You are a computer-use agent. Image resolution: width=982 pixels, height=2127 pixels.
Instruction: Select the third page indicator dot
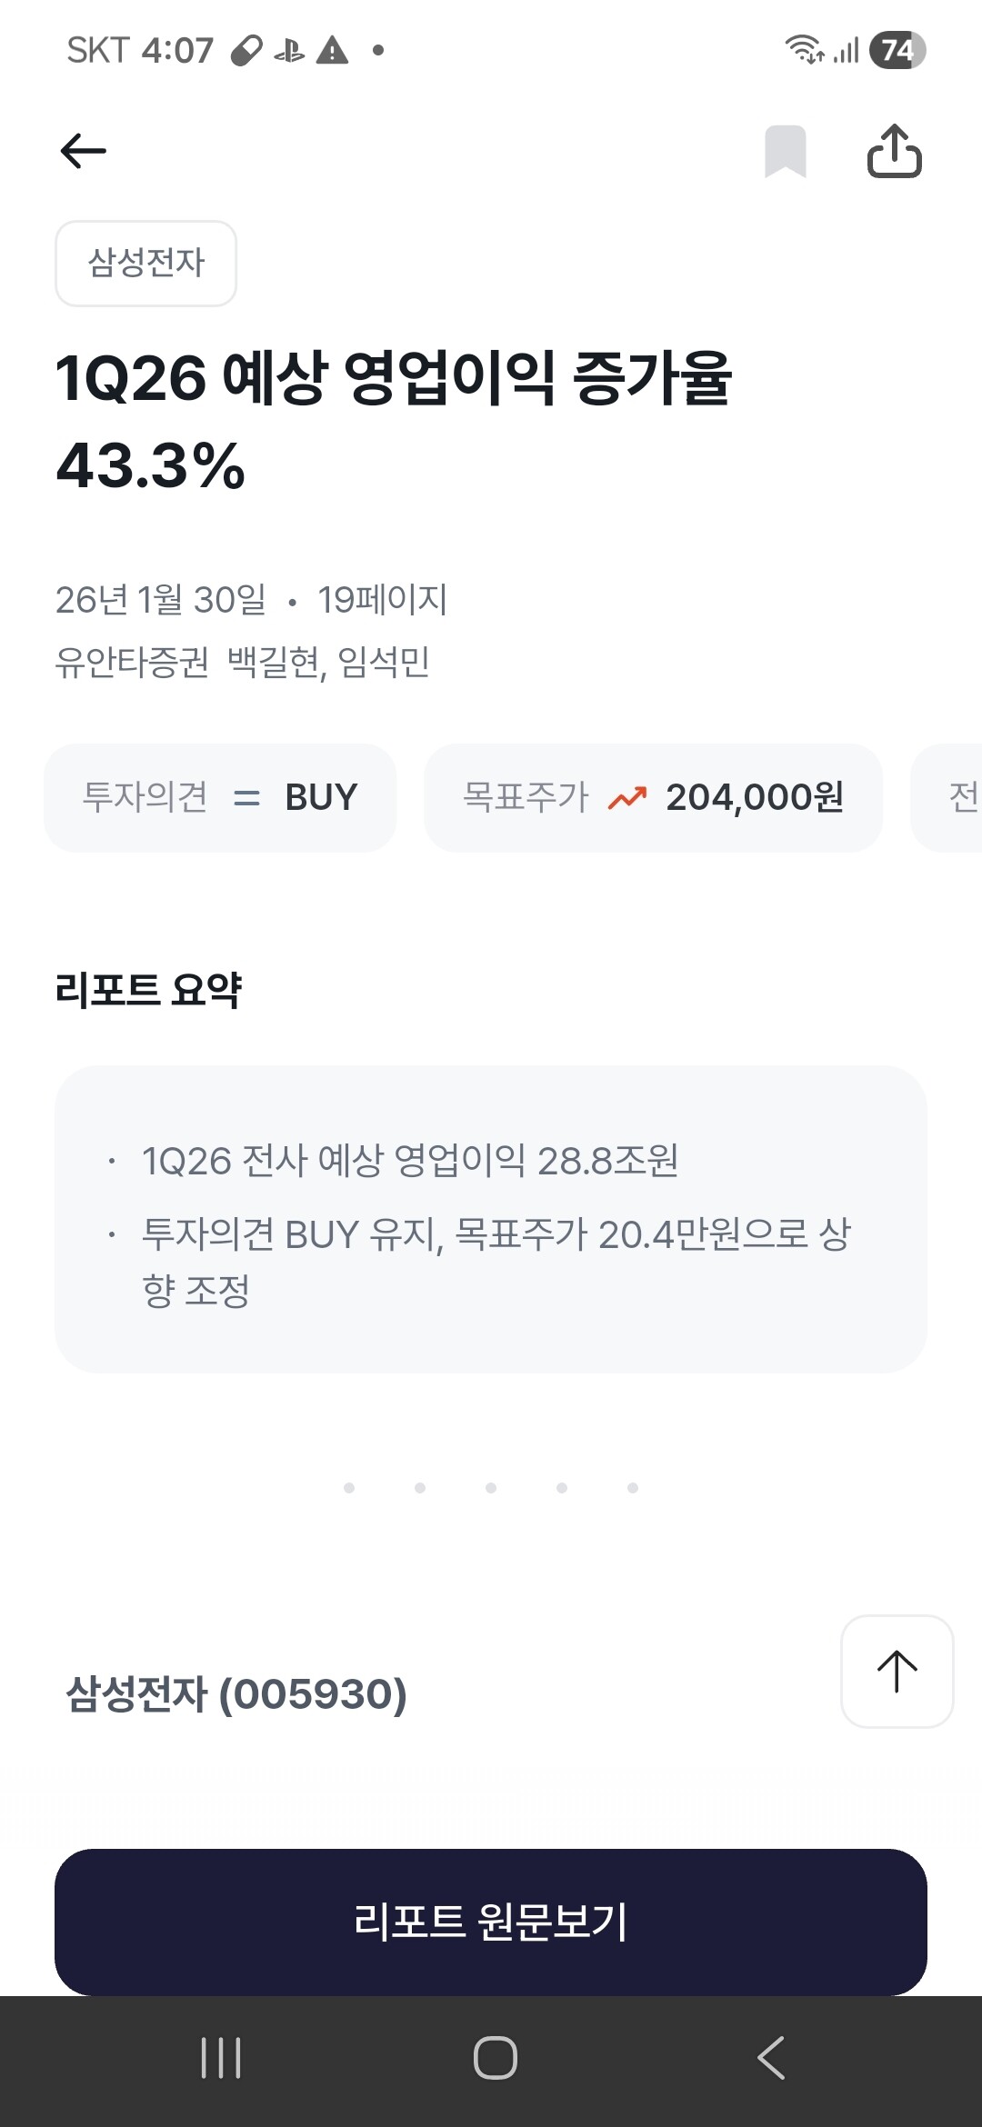coord(491,1488)
